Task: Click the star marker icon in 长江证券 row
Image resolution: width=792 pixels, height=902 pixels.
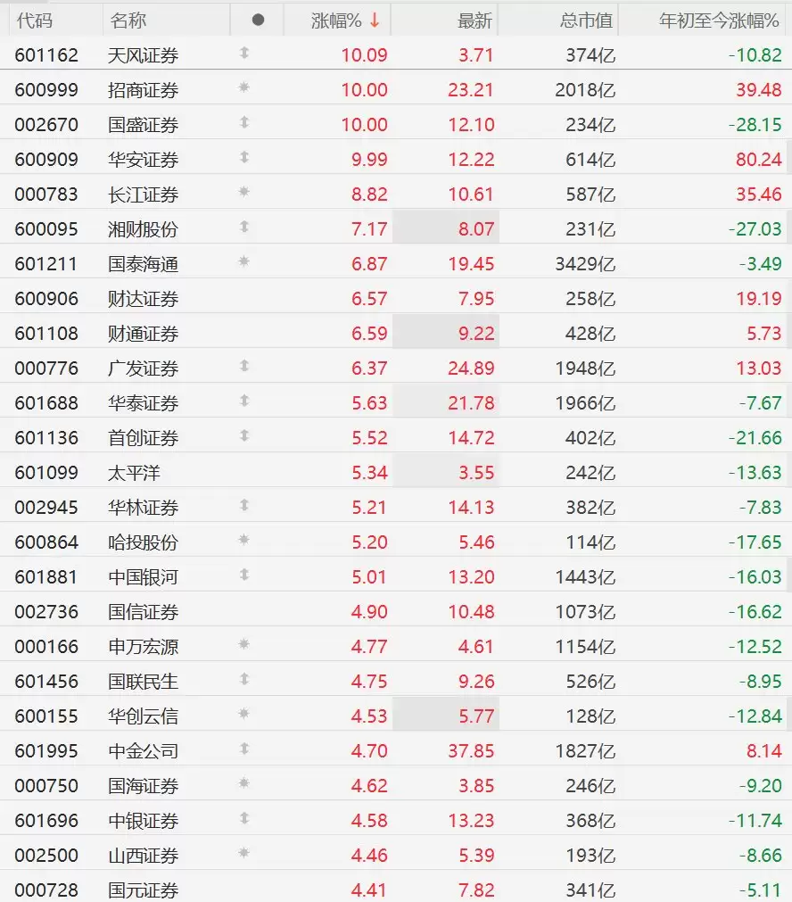Action: pyautogui.click(x=244, y=192)
